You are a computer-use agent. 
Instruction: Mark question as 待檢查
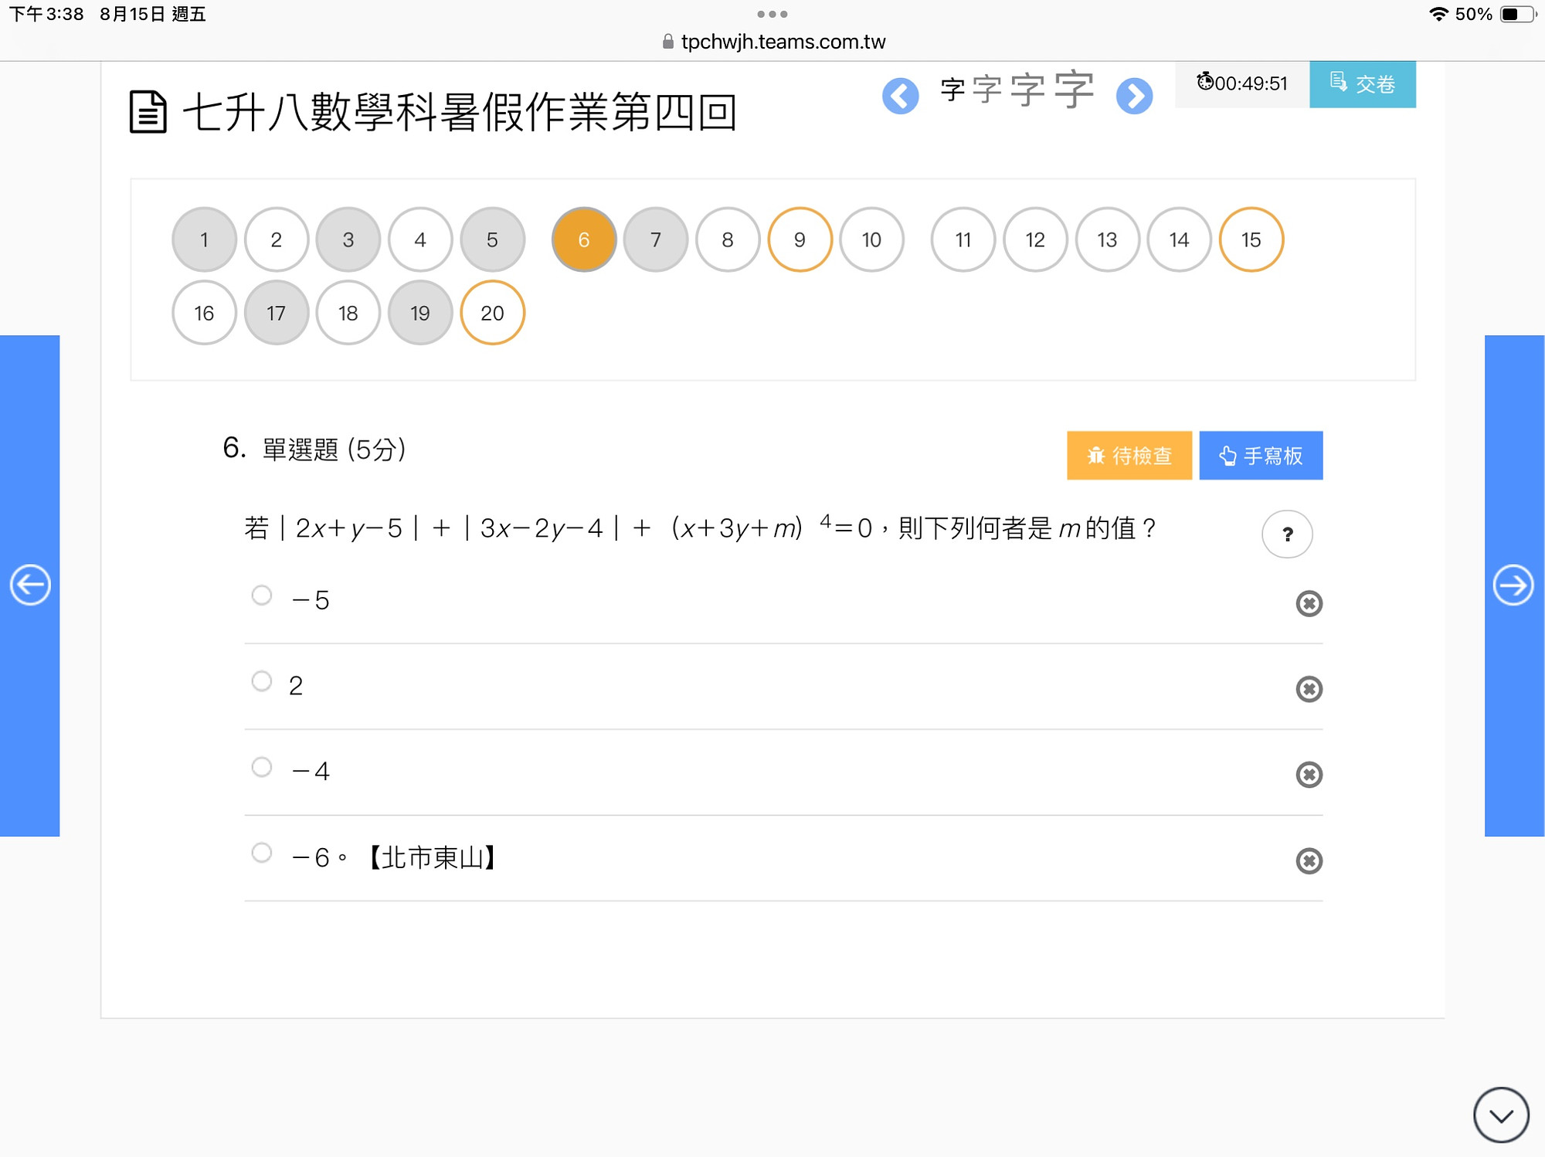click(1129, 456)
